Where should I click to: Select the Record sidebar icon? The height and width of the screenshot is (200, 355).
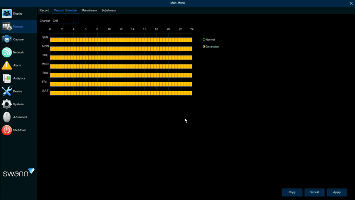tap(7, 27)
